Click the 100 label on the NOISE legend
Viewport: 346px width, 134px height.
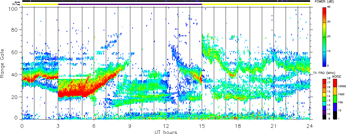click(x=340, y=102)
